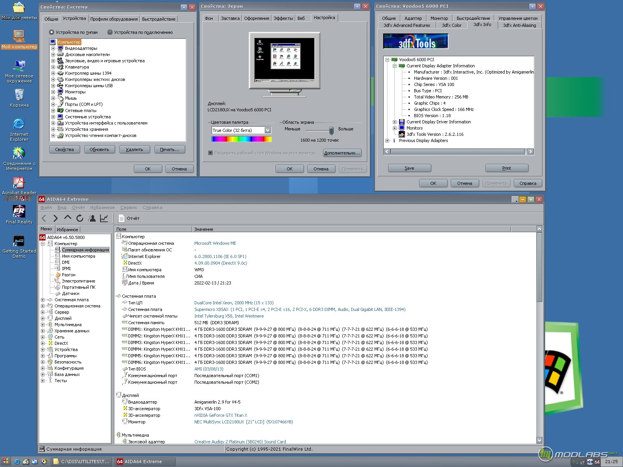Click the Отчёт report icon in toolbar
This screenshot has height=467, width=623.
[x=121, y=218]
